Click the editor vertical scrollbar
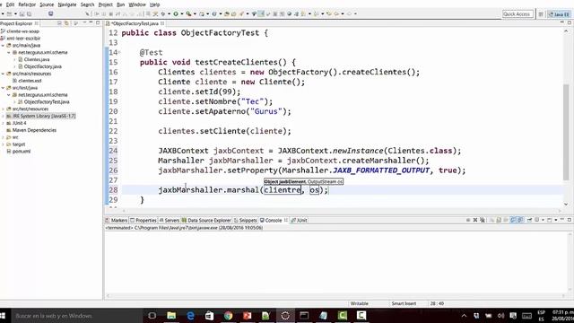This screenshot has height=323, width=574. pyautogui.click(x=566, y=118)
